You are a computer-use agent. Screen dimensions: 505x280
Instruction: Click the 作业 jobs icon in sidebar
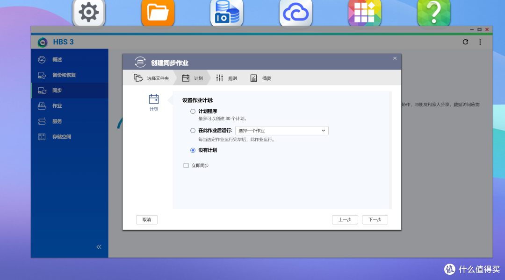coord(42,106)
